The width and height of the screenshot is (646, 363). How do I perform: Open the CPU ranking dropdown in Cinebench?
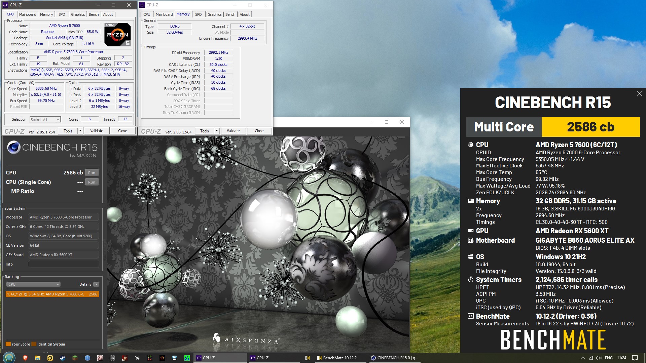pyautogui.click(x=33, y=284)
